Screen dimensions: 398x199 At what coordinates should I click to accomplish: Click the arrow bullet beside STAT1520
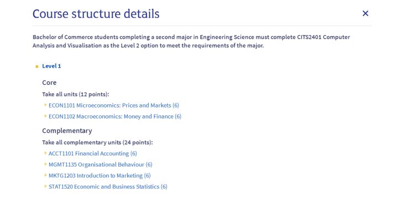[45, 186]
